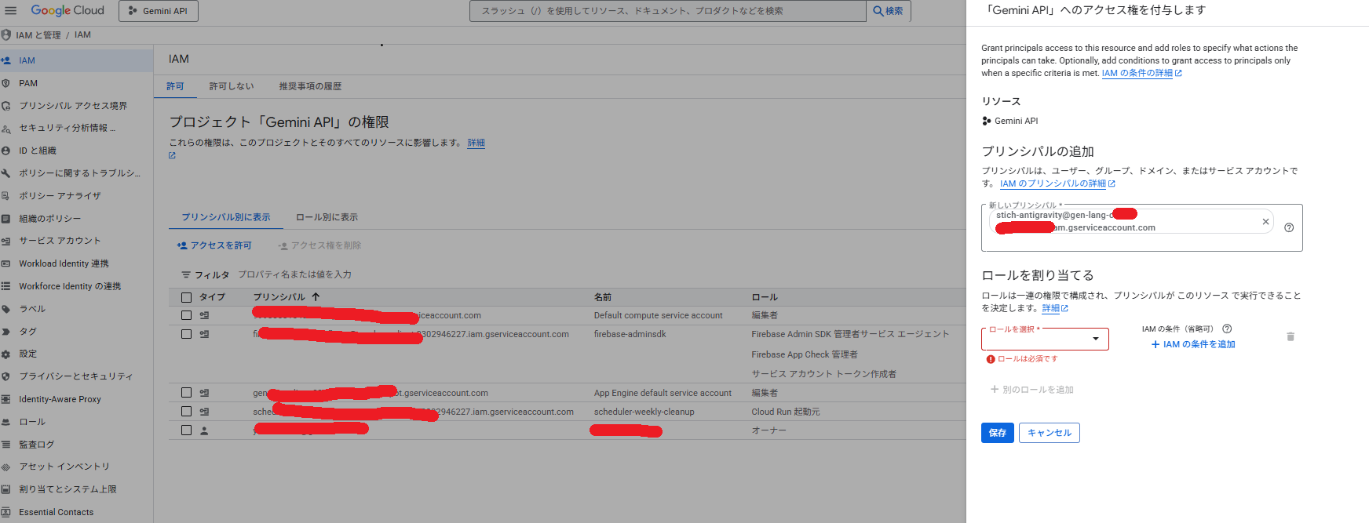
Task: Click IAM の条件を追加 link
Action: (1193, 344)
